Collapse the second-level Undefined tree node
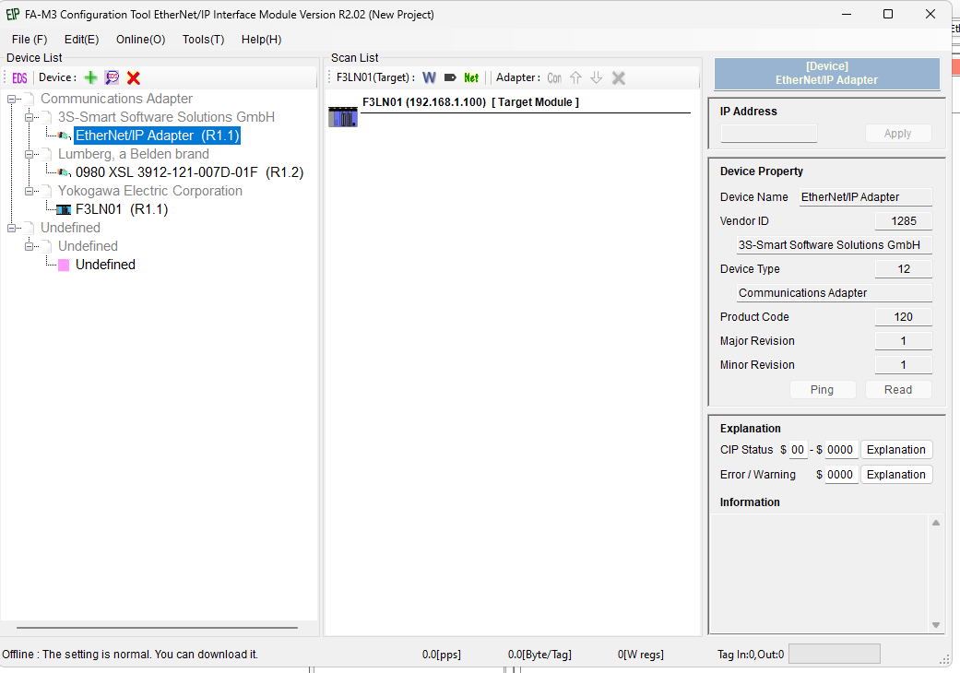This screenshot has height=673, width=960. [x=29, y=246]
